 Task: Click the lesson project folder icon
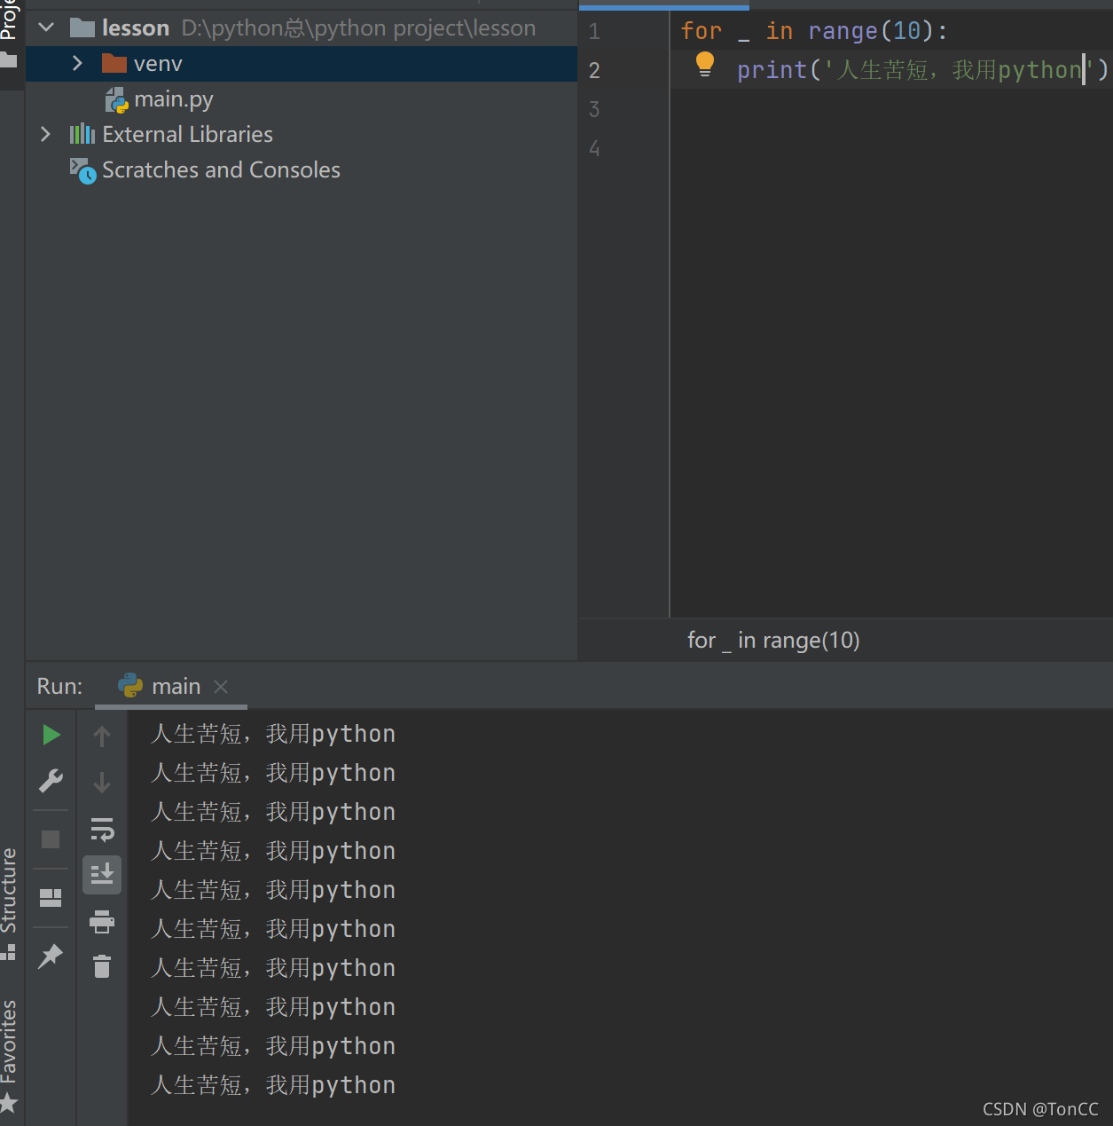tap(82, 28)
